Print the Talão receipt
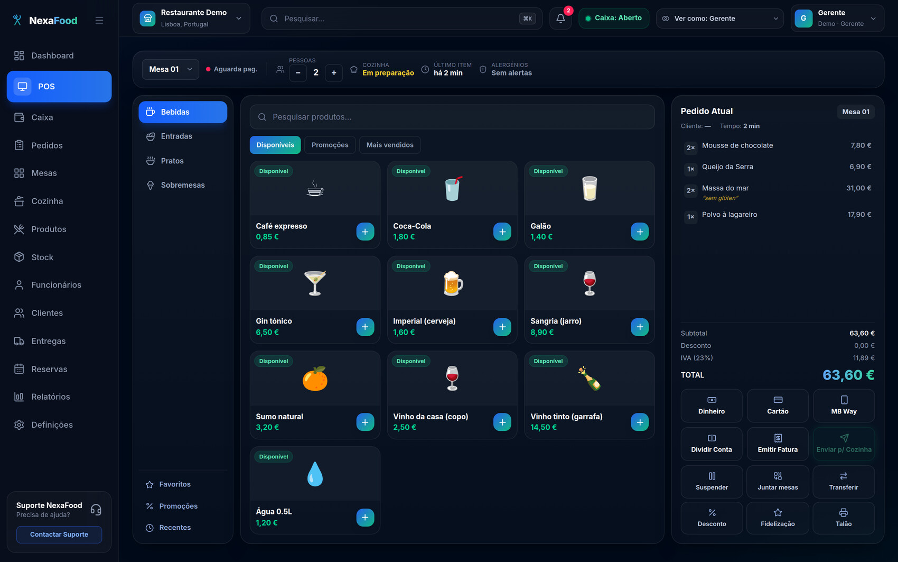898x562 pixels. pyautogui.click(x=844, y=518)
